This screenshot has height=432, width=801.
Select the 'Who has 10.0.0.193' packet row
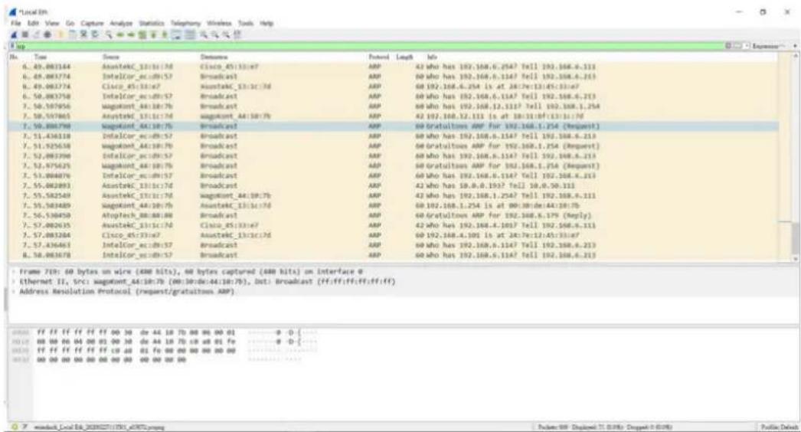pyautogui.click(x=393, y=185)
